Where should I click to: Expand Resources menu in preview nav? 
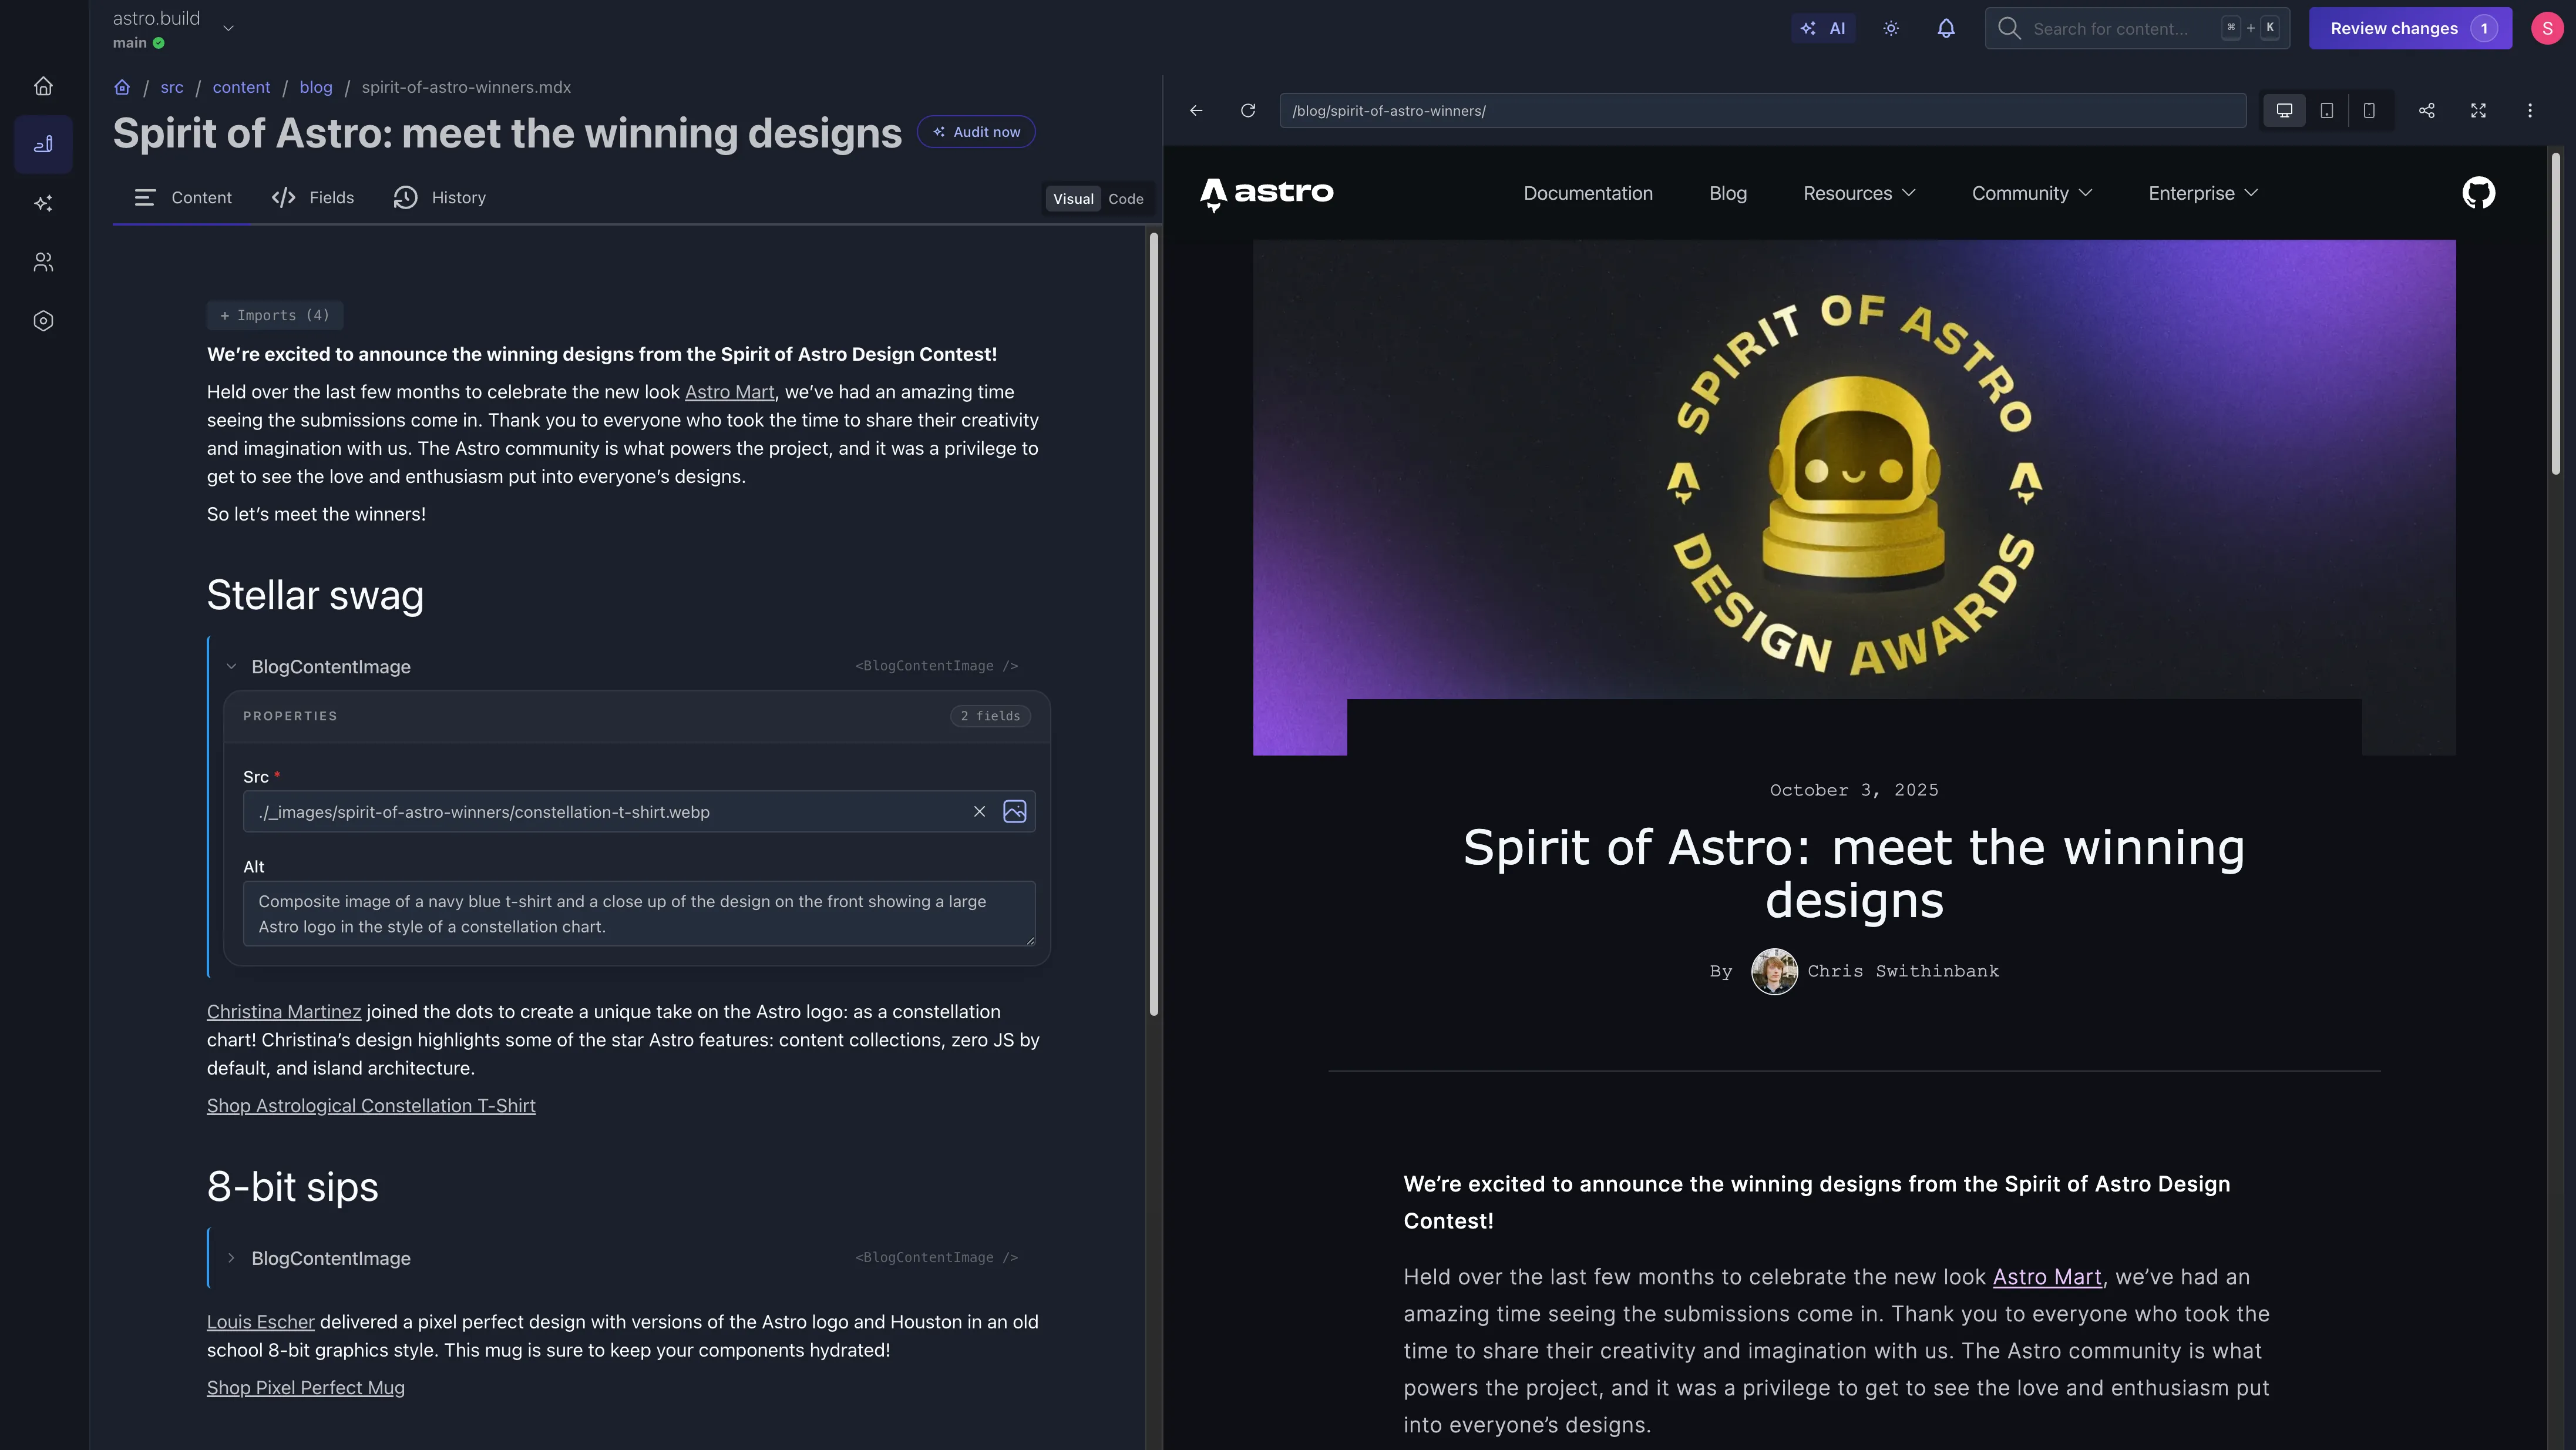coord(1859,193)
